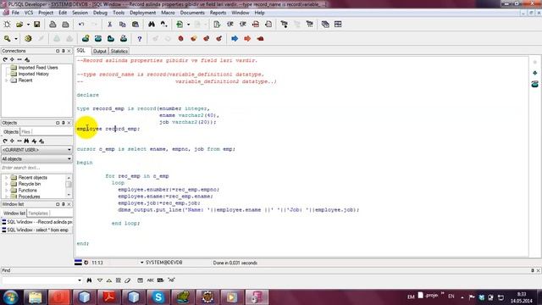Click the Cut scissors icon
Image resolution: width=542 pixels, height=305 pixels.
[x=109, y=25]
